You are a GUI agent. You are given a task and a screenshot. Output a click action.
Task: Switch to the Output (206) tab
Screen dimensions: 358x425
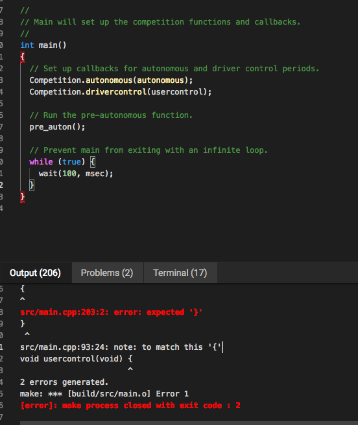(36, 273)
